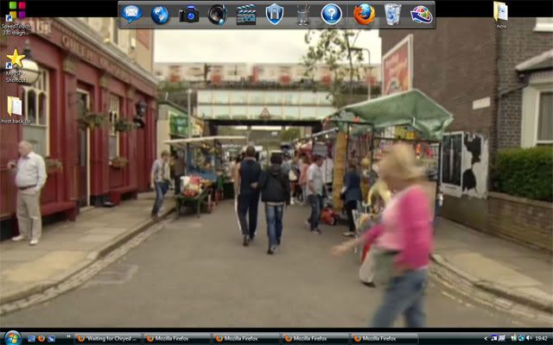Open the movie clapperboard dock icon
The width and height of the screenshot is (553, 345).
point(246,14)
